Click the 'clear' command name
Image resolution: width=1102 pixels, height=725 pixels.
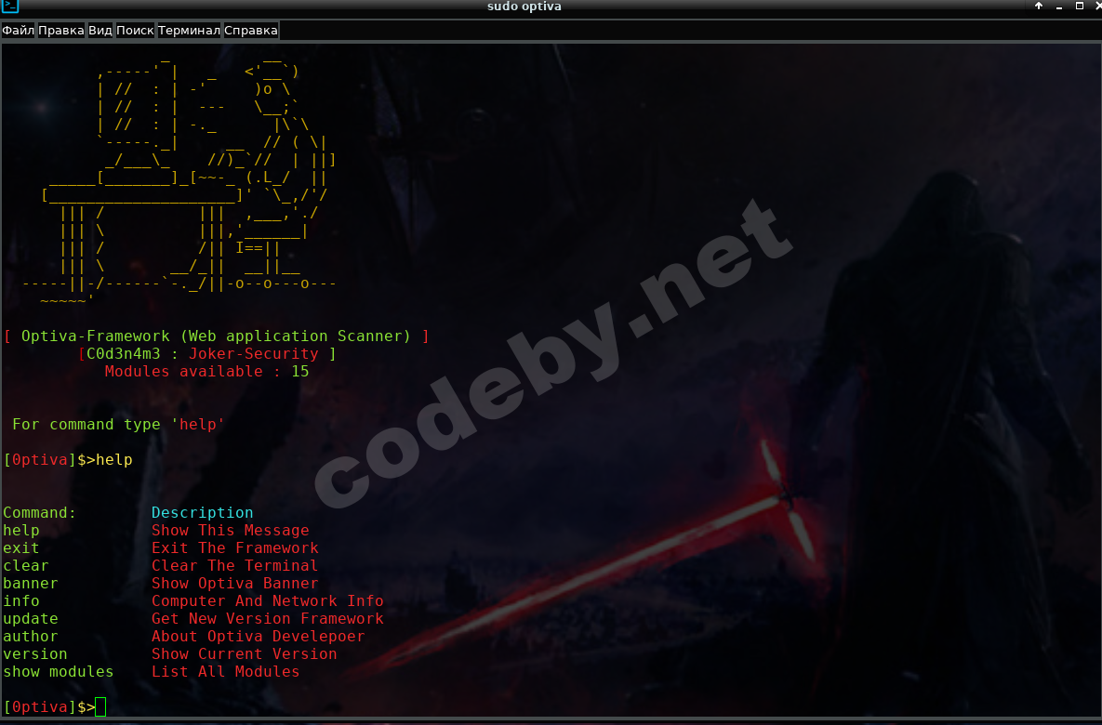click(x=26, y=565)
